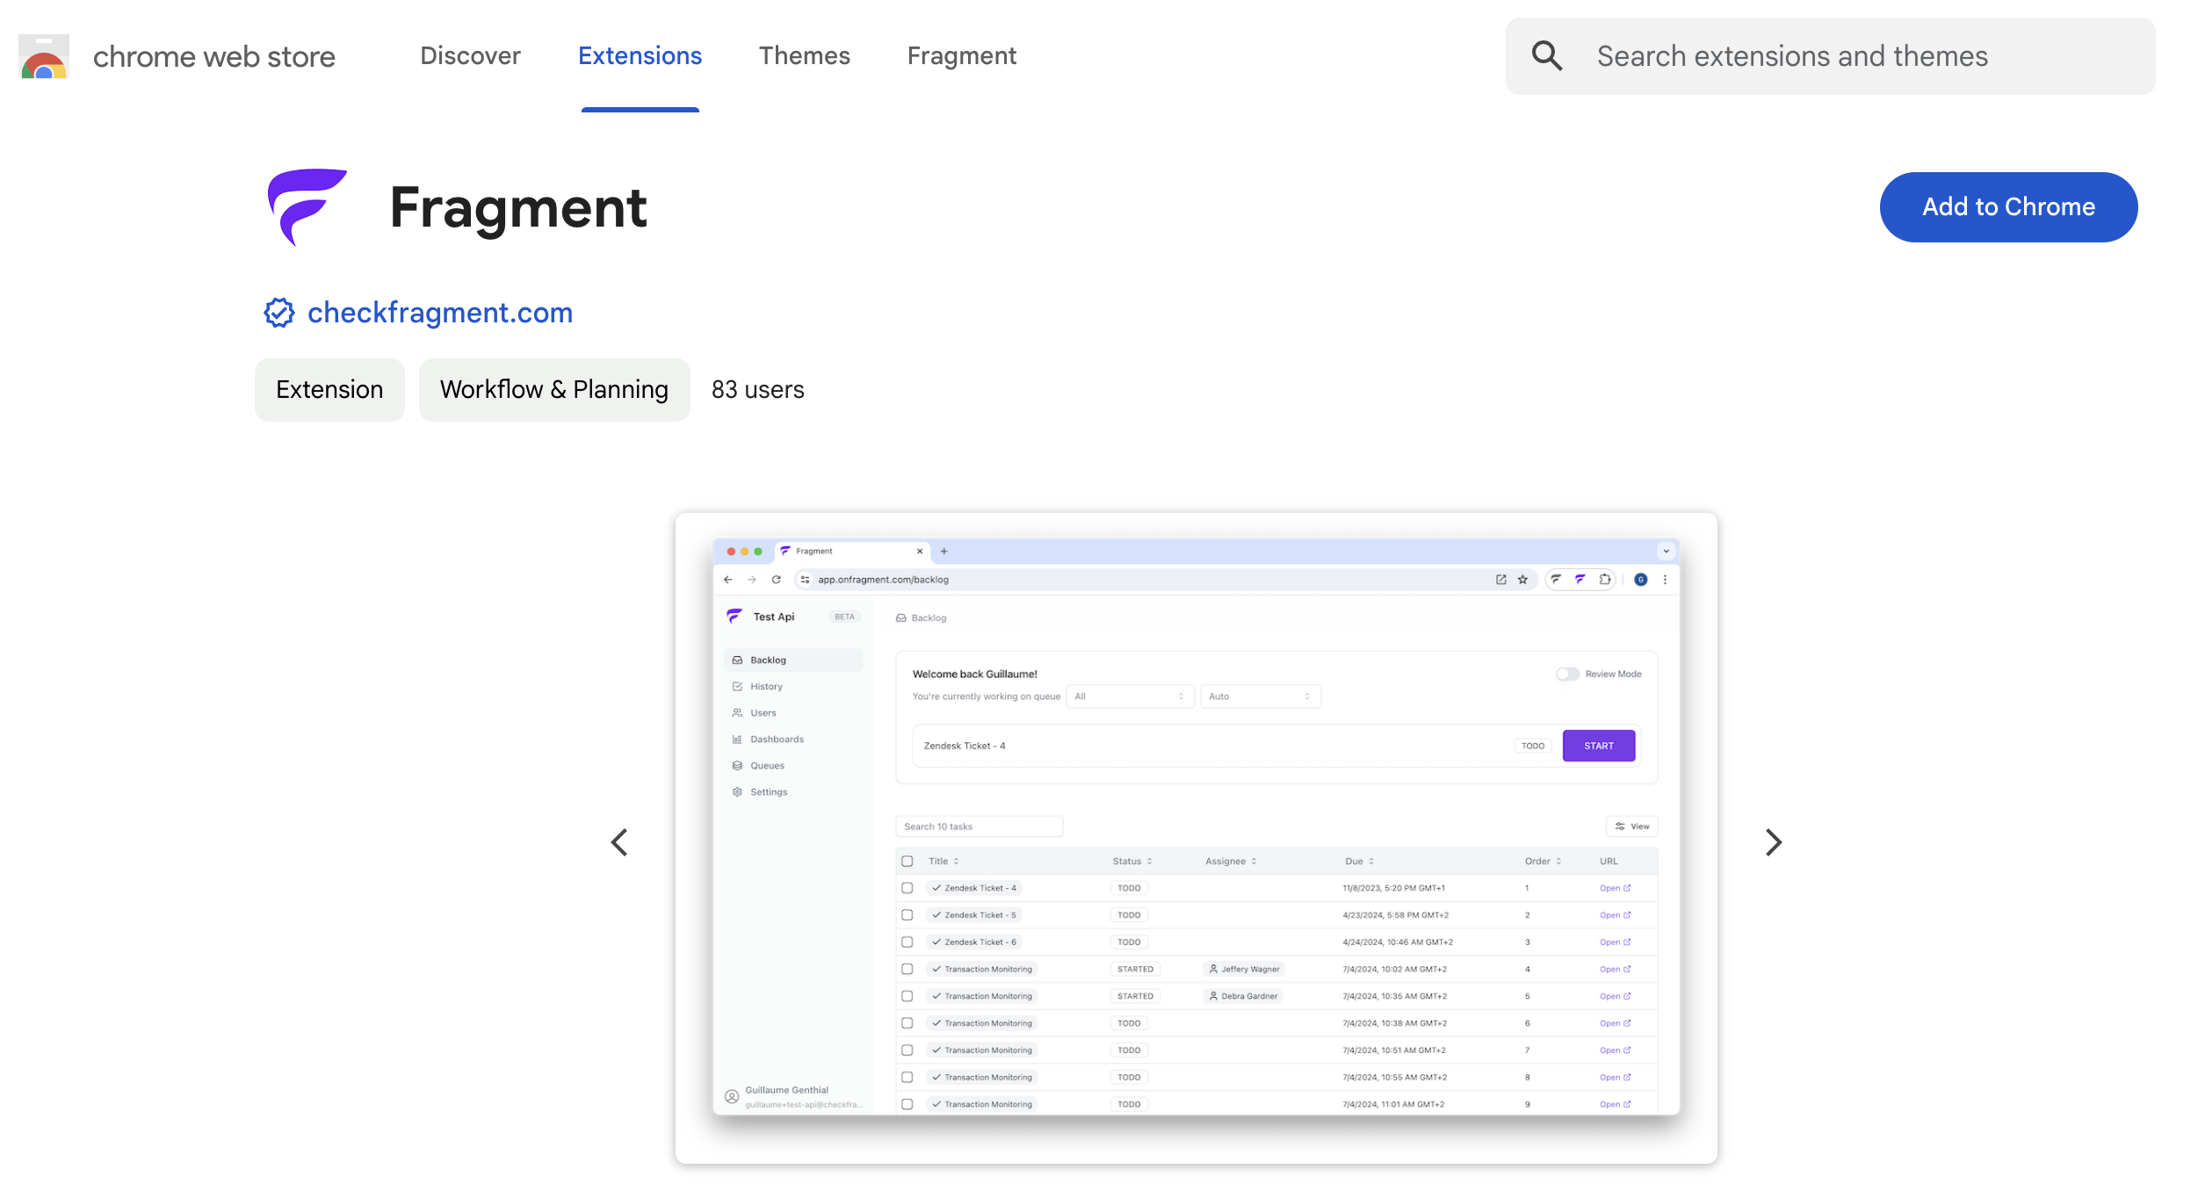Switch to the Themes tab
Image resolution: width=2198 pixels, height=1184 pixels.
(805, 56)
